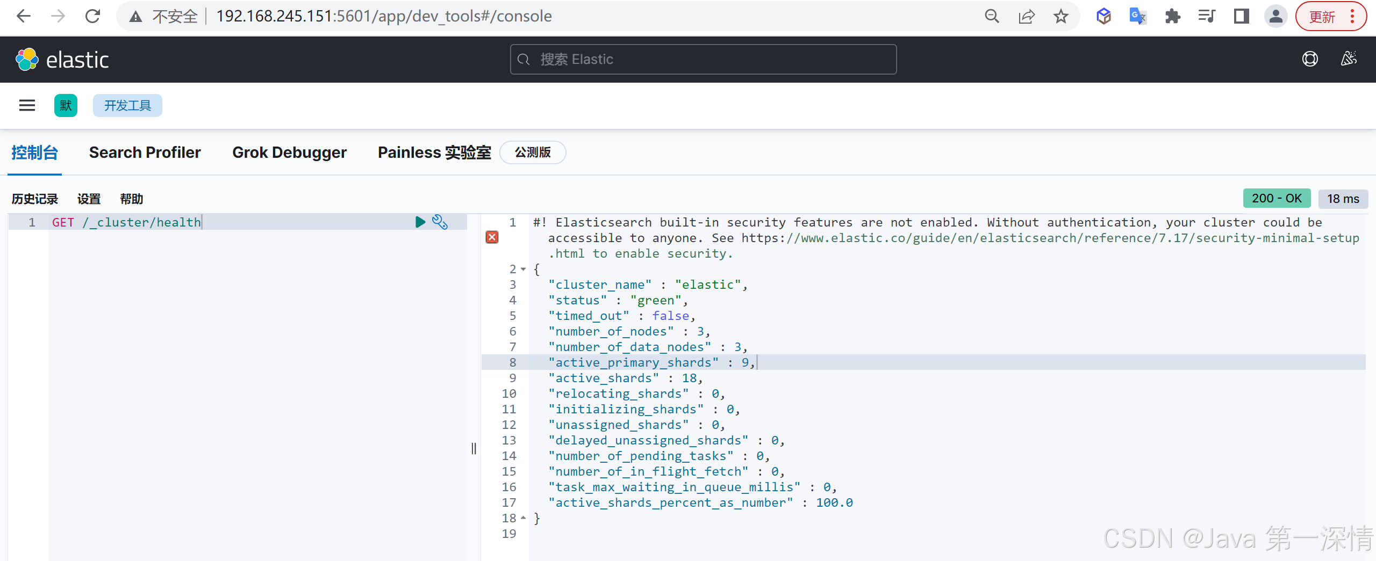1376x561 pixels.
Task: Click the browser back arrow
Action: [x=24, y=16]
